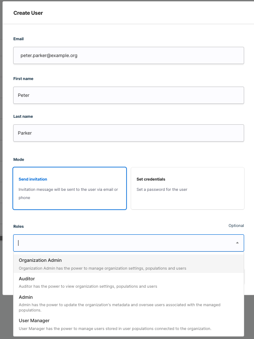Choose the Set credentials mode
Screen dimensions: 254x339
(187, 188)
